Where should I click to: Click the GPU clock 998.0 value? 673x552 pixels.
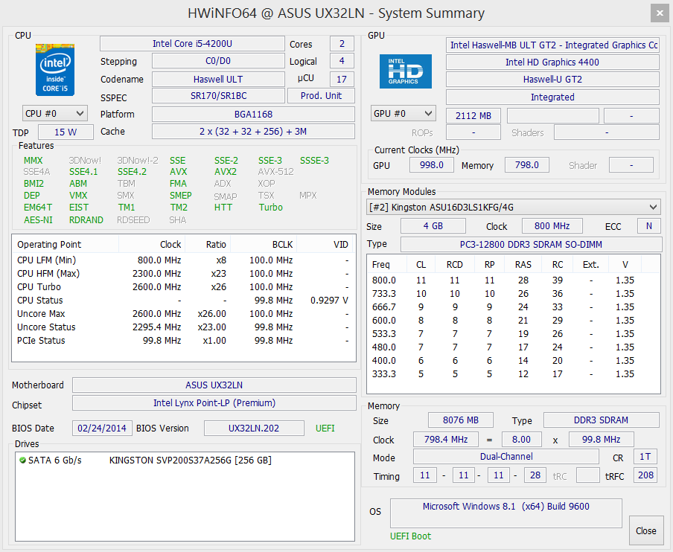click(x=431, y=165)
